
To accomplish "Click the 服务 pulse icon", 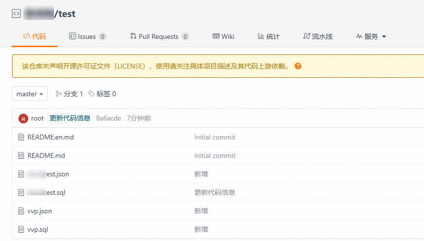I will point(359,36).
